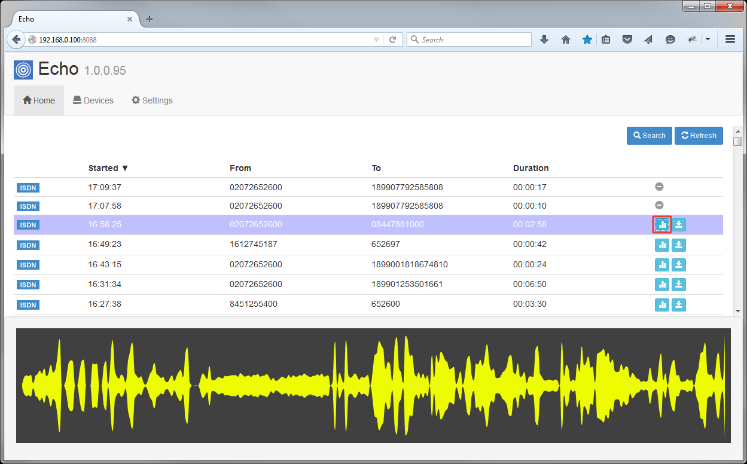Open the Firefox hamburger menu

(730, 39)
